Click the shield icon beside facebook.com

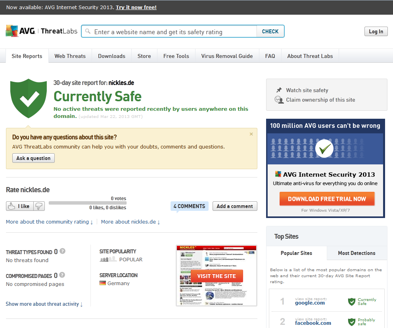pyautogui.click(x=352, y=322)
